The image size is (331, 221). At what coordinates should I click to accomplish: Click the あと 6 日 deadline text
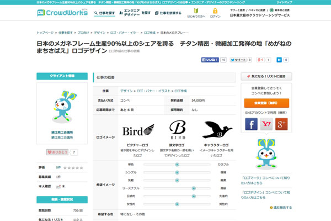click(x=127, y=110)
